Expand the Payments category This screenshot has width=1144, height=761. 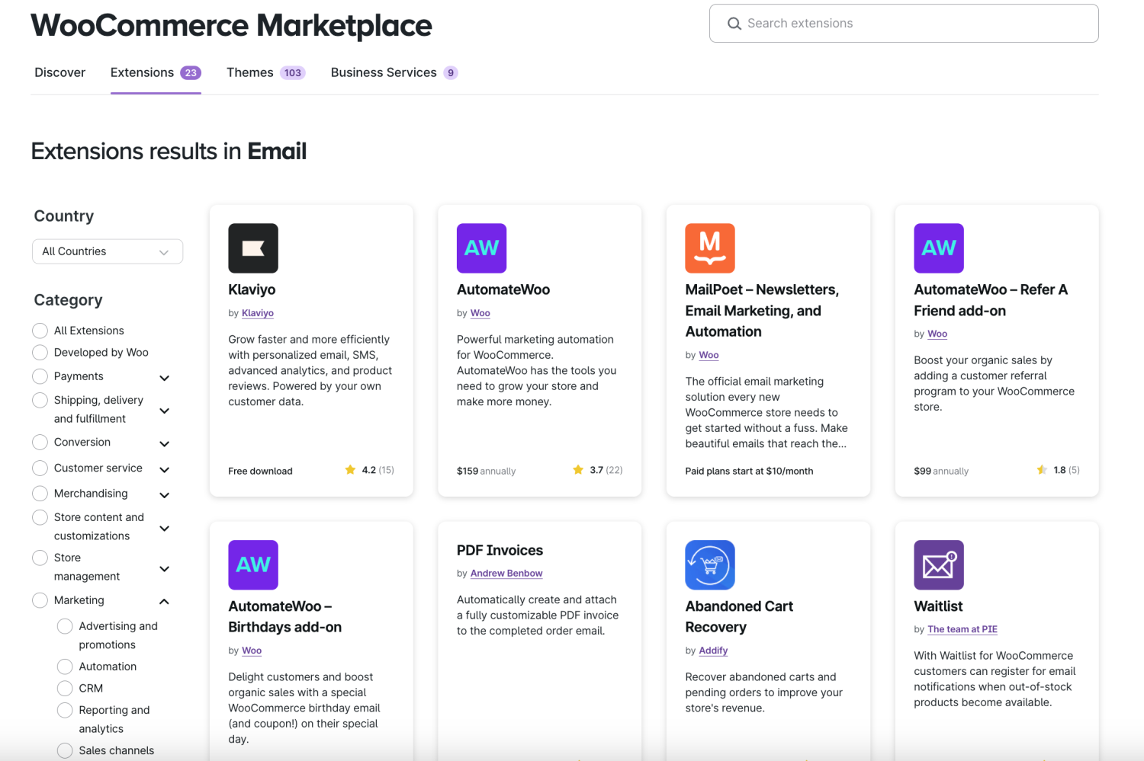click(x=164, y=377)
